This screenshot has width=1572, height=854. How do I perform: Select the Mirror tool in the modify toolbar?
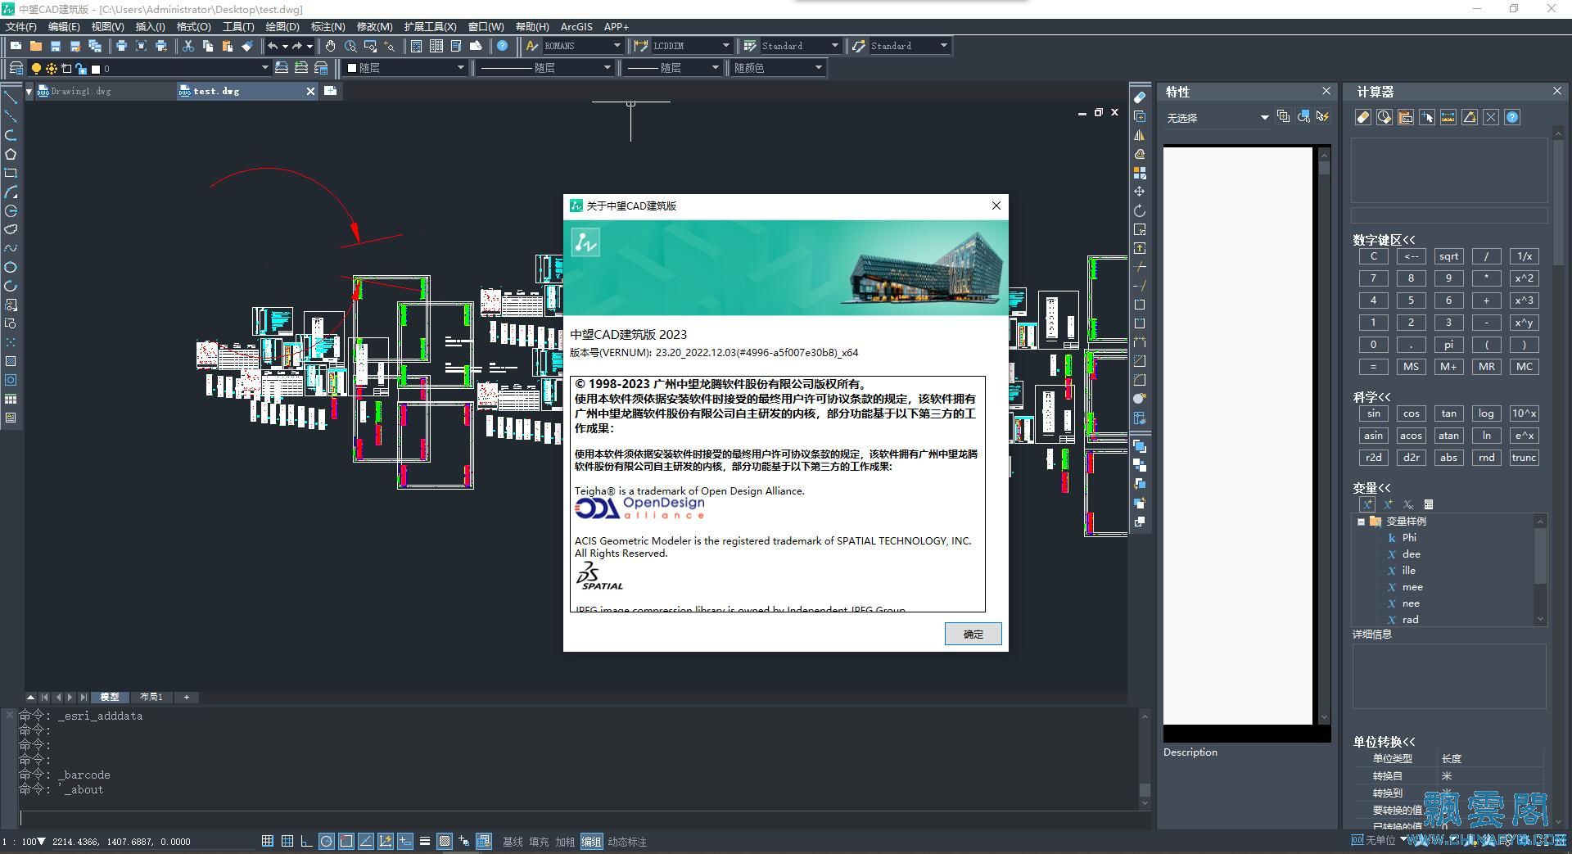pyautogui.click(x=1139, y=135)
